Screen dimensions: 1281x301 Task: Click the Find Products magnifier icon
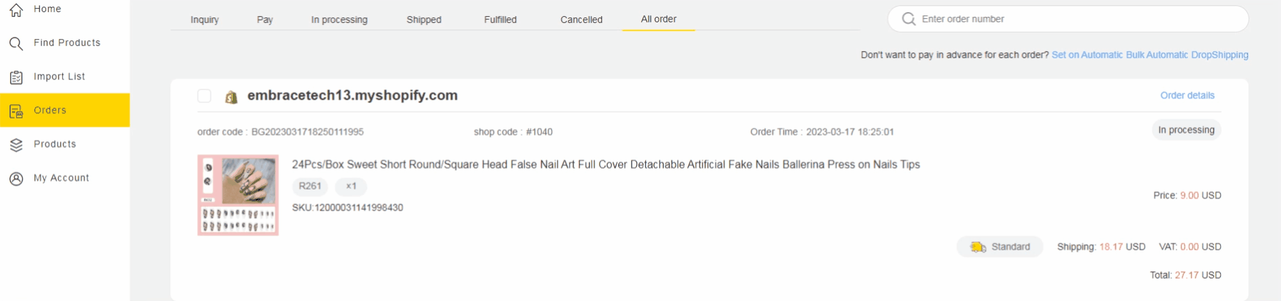[x=16, y=44]
